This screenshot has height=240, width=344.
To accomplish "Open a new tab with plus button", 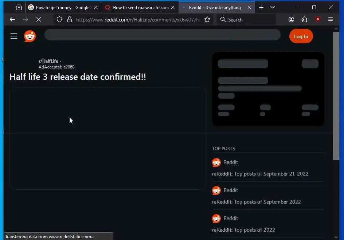I will 261,8.
